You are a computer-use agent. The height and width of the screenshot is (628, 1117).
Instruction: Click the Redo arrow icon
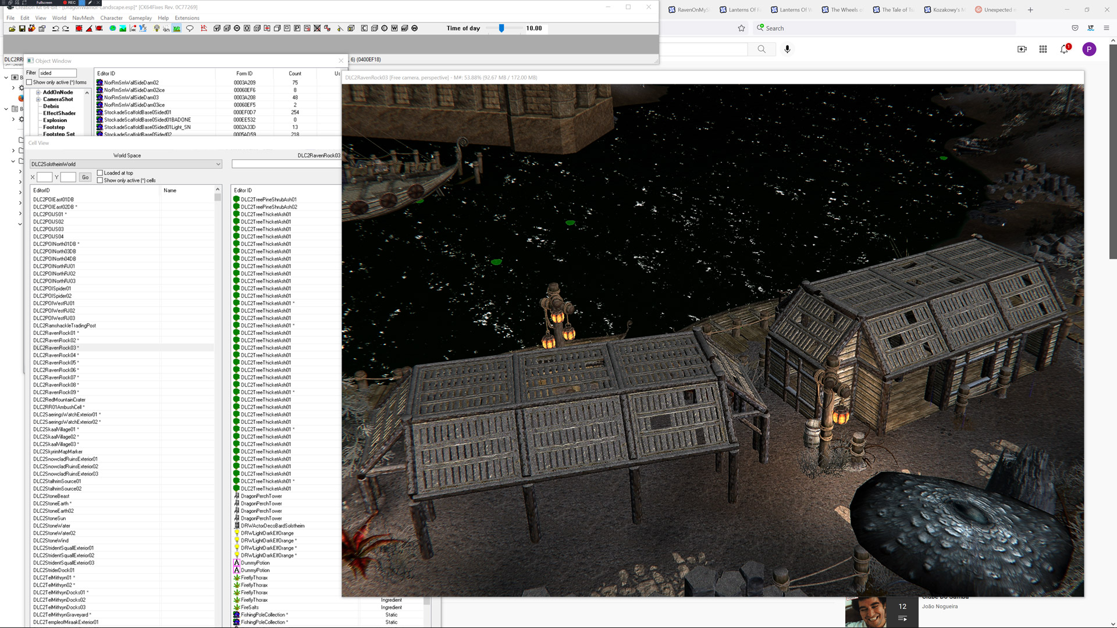click(66, 28)
